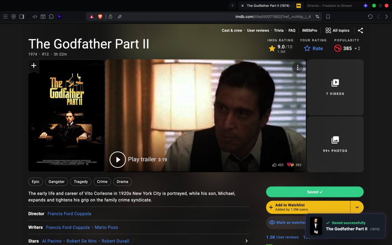This screenshot has width=392, height=245.
Task: Click the yellow IMDb rating star
Action: [272, 48]
